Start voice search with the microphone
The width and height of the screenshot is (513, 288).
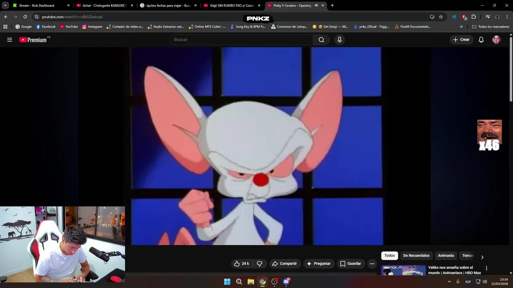pos(339,40)
